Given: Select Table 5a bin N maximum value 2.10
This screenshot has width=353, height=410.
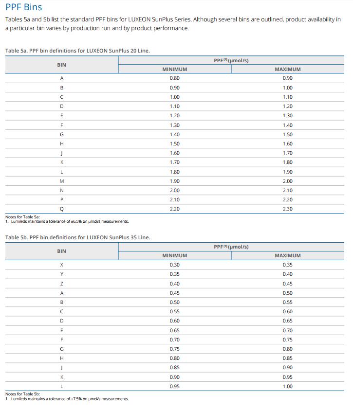Looking at the screenshot, I should [288, 191].
